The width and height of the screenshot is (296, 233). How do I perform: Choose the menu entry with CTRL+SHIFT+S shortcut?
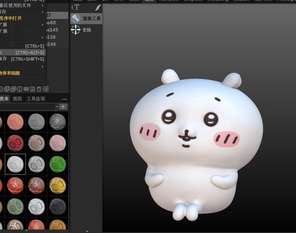pos(22,59)
